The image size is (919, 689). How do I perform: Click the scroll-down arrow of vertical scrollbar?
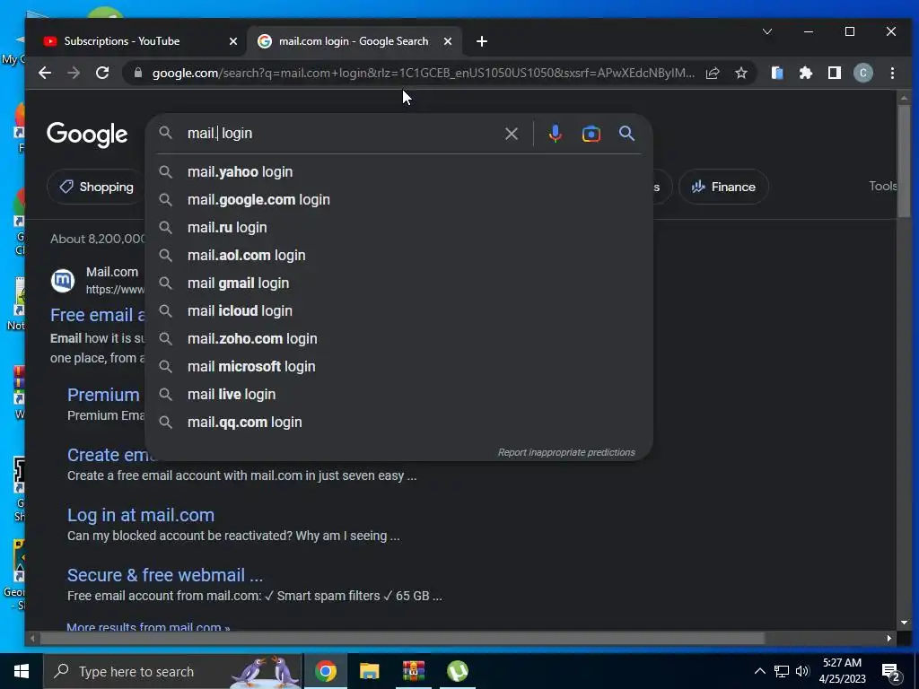point(904,623)
